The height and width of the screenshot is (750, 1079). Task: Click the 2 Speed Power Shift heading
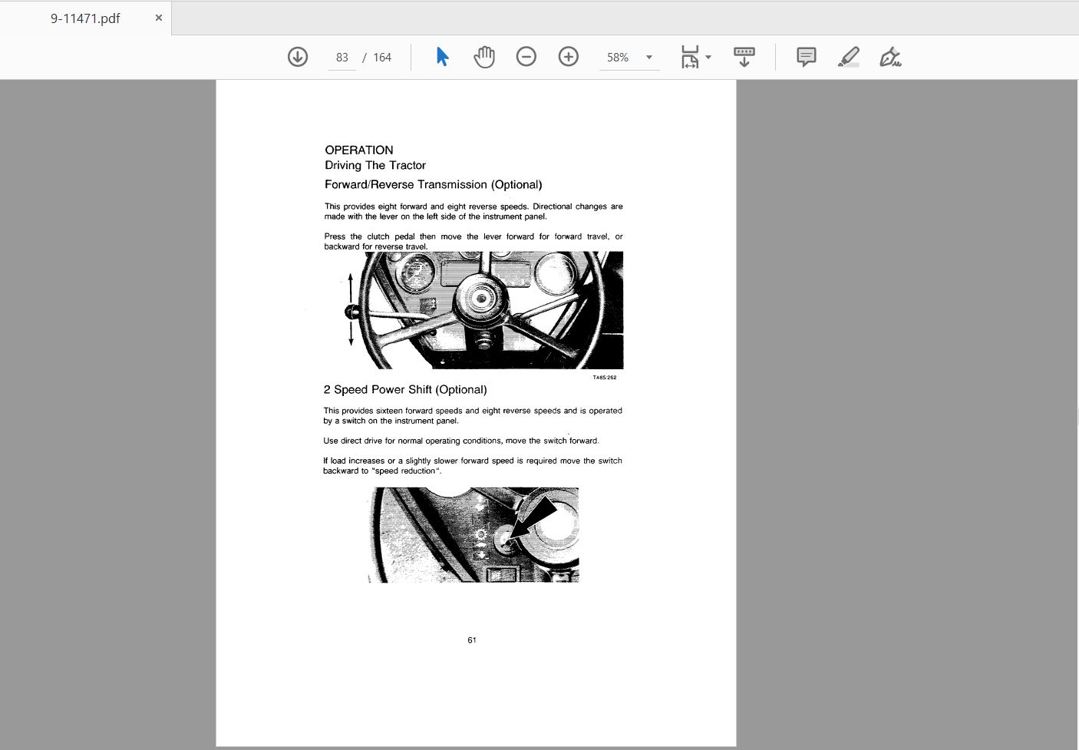(x=405, y=390)
